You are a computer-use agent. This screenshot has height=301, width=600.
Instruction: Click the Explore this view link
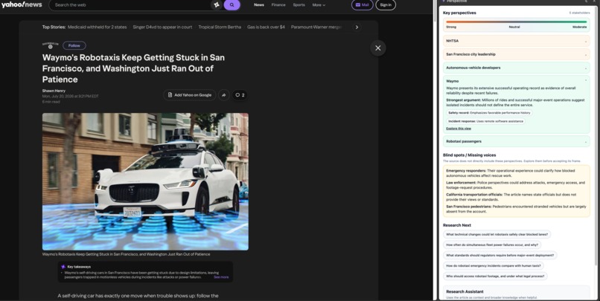459,129
